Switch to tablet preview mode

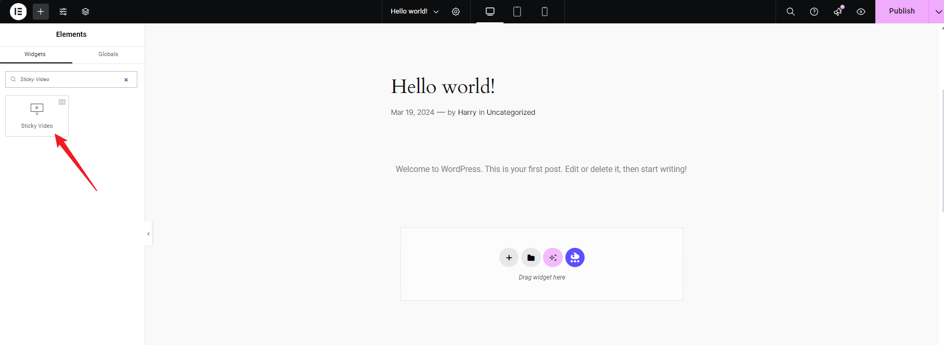(x=517, y=11)
